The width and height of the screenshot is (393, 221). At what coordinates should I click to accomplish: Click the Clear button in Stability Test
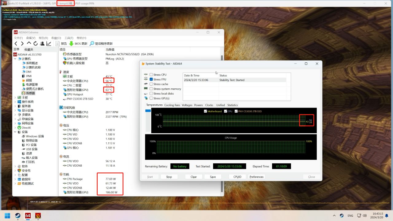[194, 177]
